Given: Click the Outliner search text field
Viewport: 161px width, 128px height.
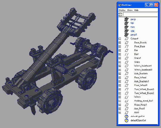Looking at the screenshot, I should (x=140, y=14).
